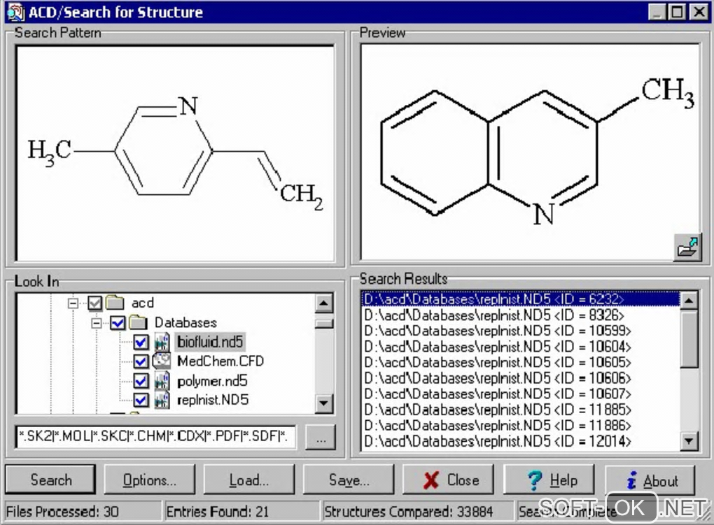Collapse the acd tree node
The image size is (714, 525).
click(x=73, y=303)
